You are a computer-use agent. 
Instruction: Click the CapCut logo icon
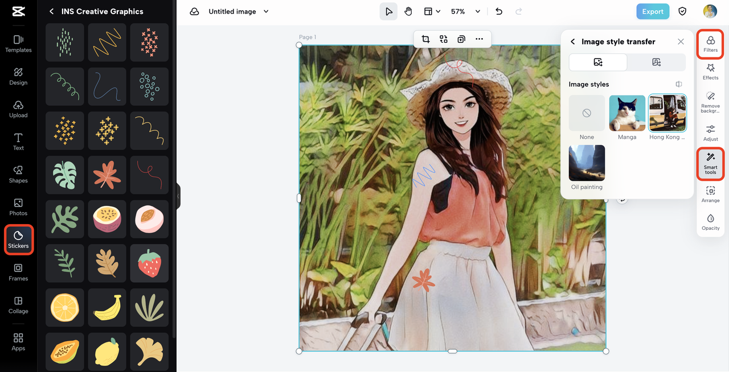(x=18, y=11)
